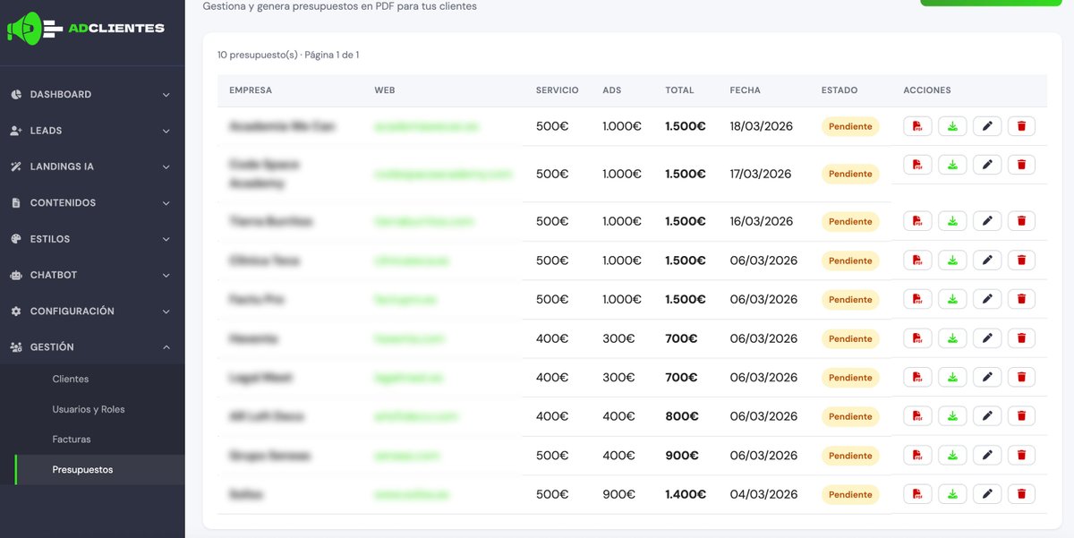Image resolution: width=1074 pixels, height=538 pixels.
Task: Click the Pendiente badge for 17/03/2026
Action: [x=850, y=174]
